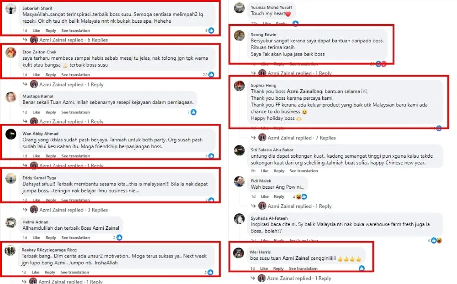Click the reaction icons on Syuhada Al-Fateeh's comment

(436, 240)
